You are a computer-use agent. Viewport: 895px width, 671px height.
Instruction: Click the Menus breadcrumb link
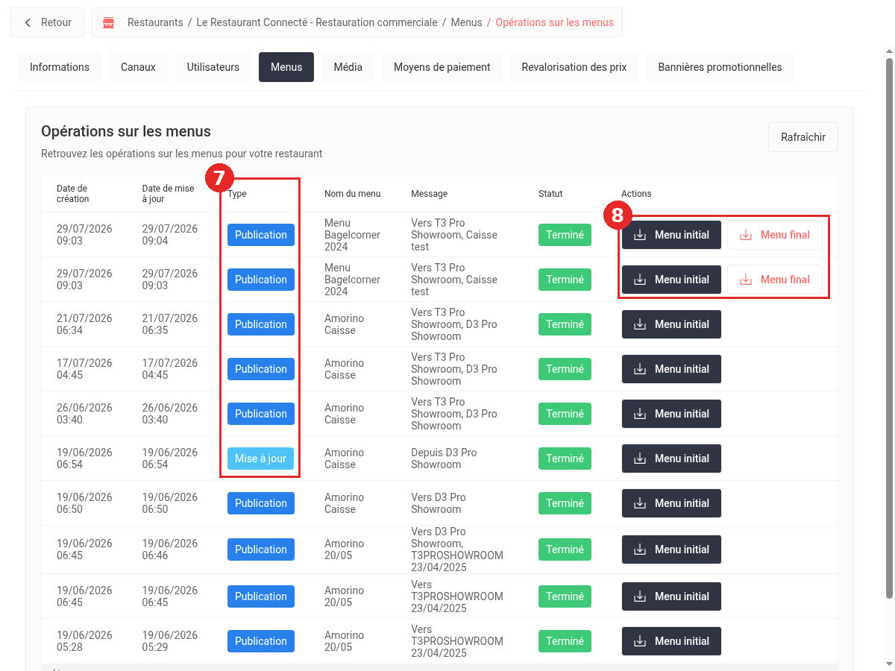click(x=467, y=22)
